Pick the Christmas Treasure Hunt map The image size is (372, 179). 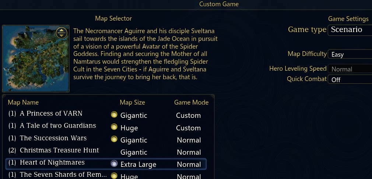pyautogui.click(x=106, y=151)
